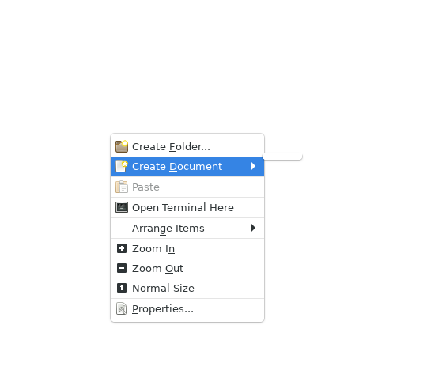Screen dimensions: 427x374
Task: Choose 'Open Terminal Here' from the menu
Action: pyautogui.click(x=187, y=208)
